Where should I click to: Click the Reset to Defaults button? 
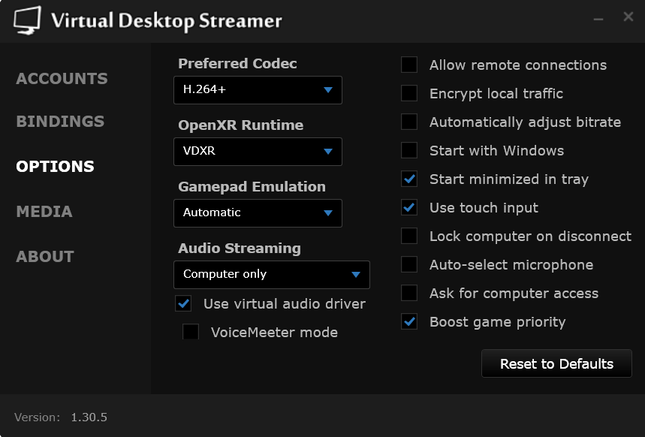pyautogui.click(x=556, y=364)
